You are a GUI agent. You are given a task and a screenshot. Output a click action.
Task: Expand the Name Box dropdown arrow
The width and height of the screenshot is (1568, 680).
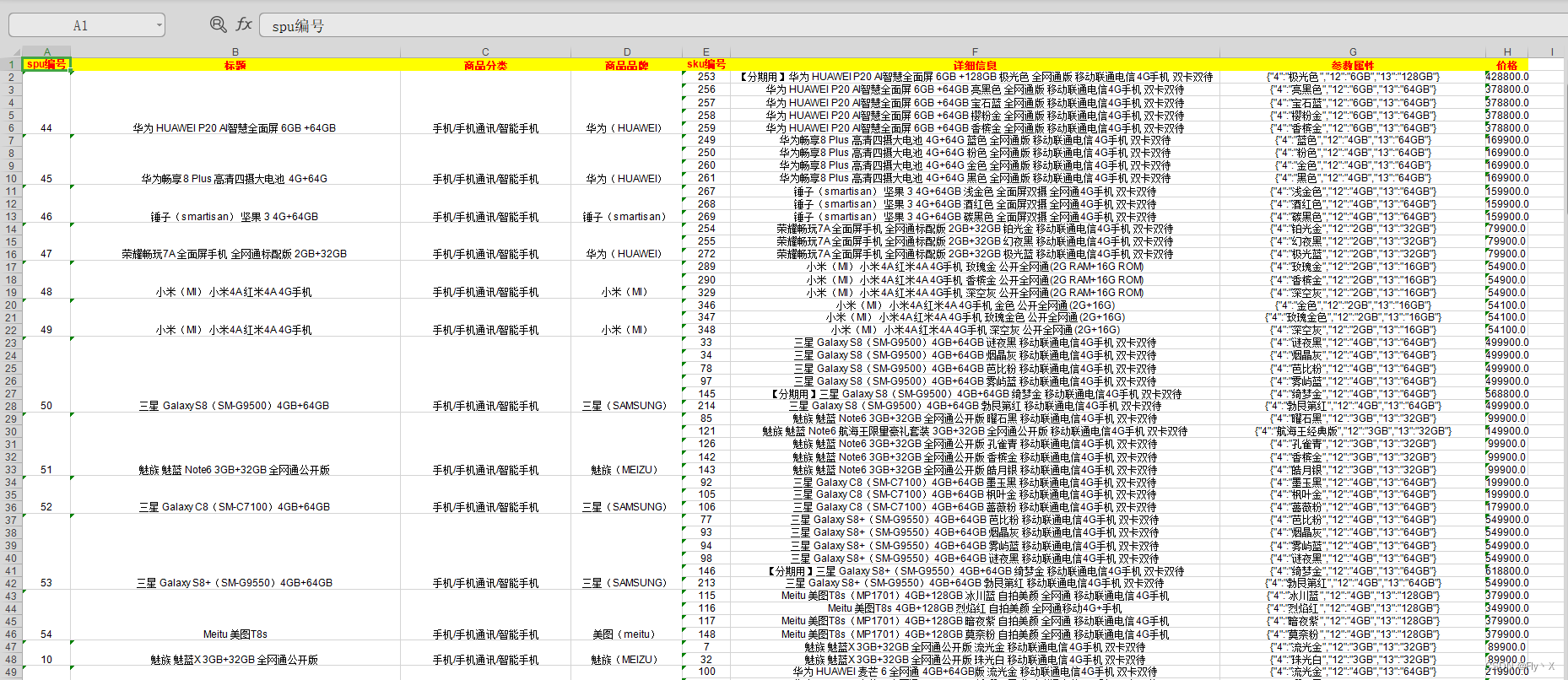(160, 25)
